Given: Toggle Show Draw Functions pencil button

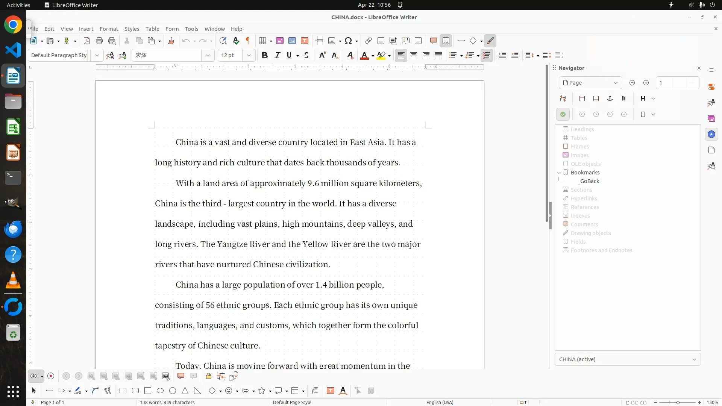Looking at the screenshot, I should click(x=490, y=41).
